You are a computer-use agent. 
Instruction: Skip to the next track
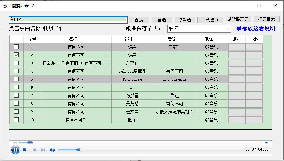point(43,150)
